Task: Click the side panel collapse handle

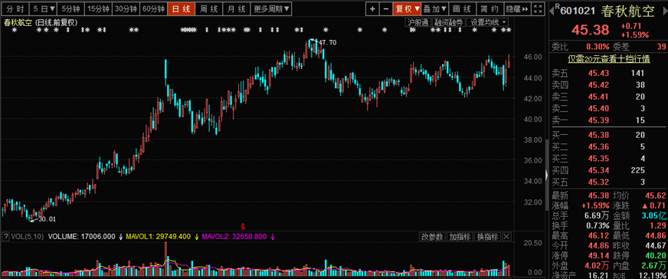Action: [548, 176]
